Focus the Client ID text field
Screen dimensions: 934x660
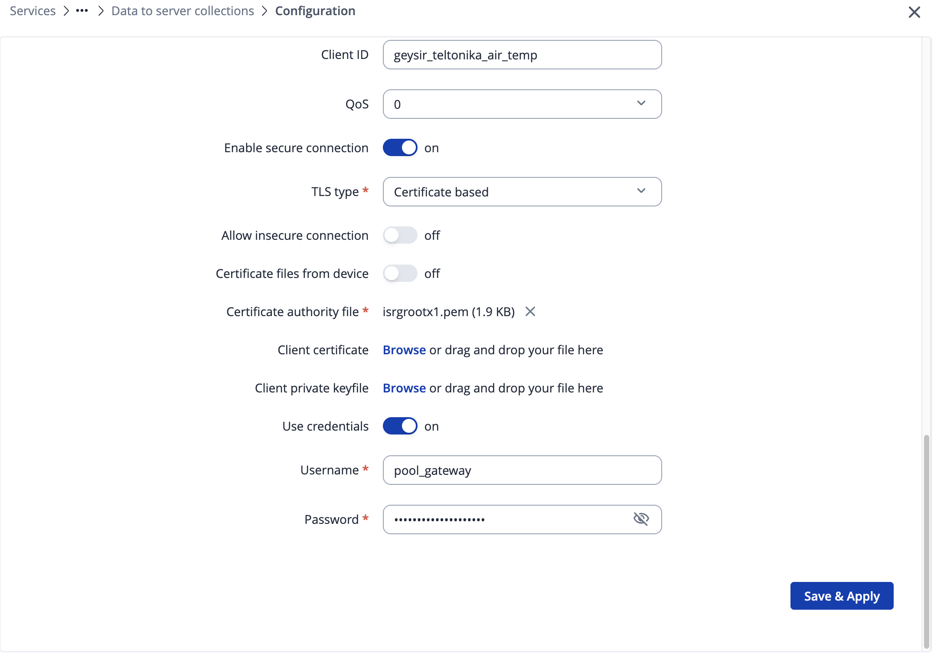pos(522,55)
